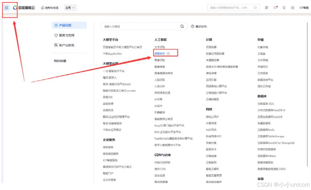Open 人体分析 link
The width and height of the screenshot is (311, 190).
click(x=160, y=86)
